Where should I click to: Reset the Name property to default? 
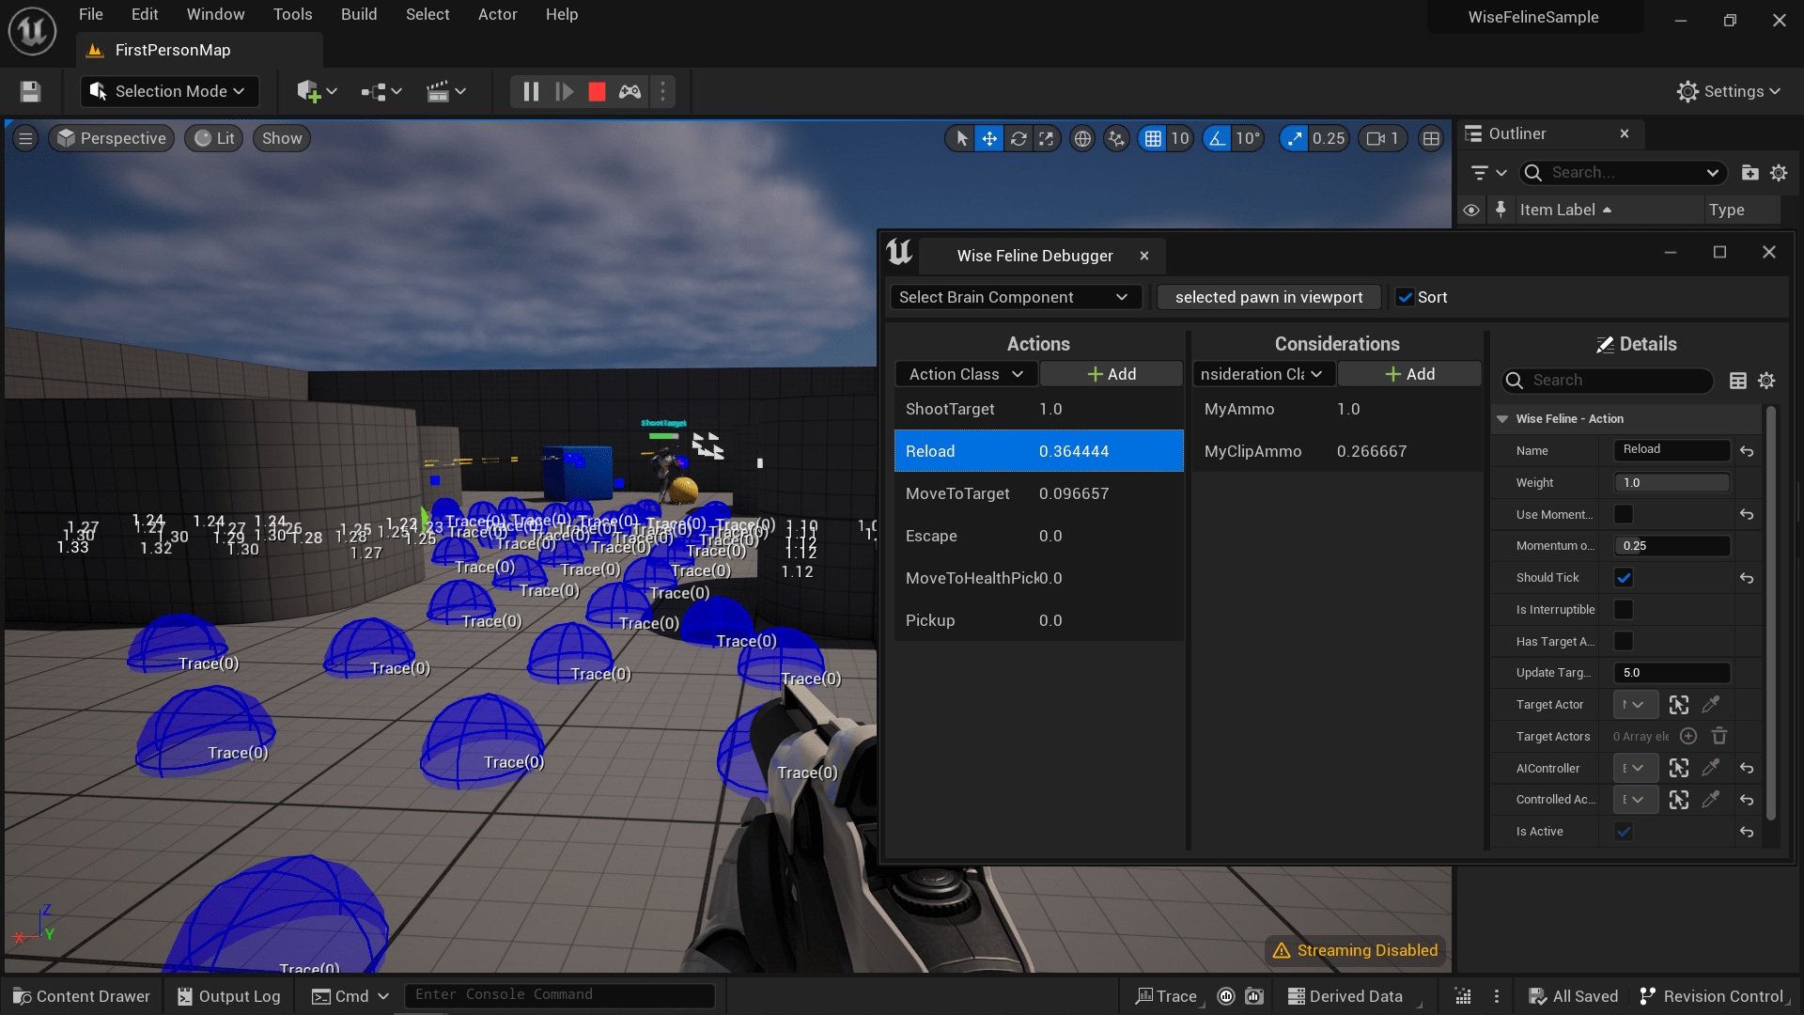[x=1747, y=451]
